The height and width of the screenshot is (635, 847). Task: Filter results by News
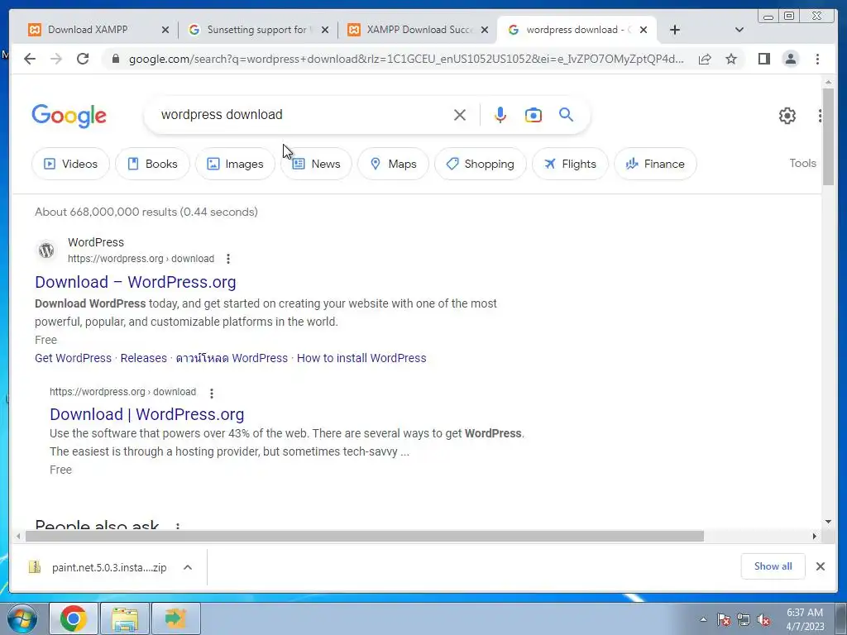(x=316, y=164)
